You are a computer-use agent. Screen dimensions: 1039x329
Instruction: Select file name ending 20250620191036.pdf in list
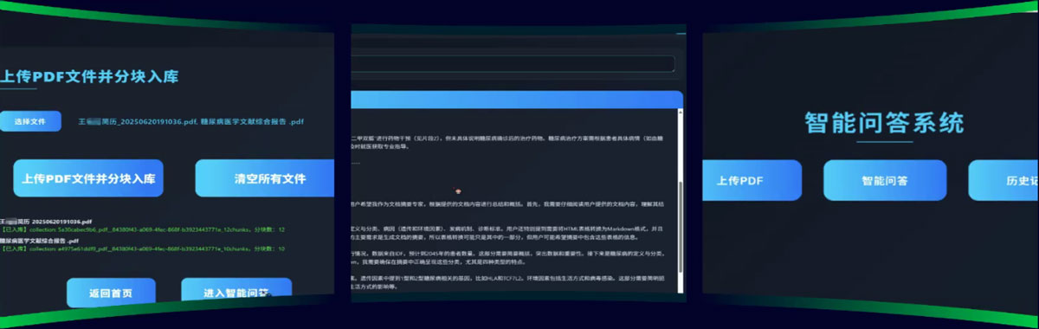coord(46,222)
